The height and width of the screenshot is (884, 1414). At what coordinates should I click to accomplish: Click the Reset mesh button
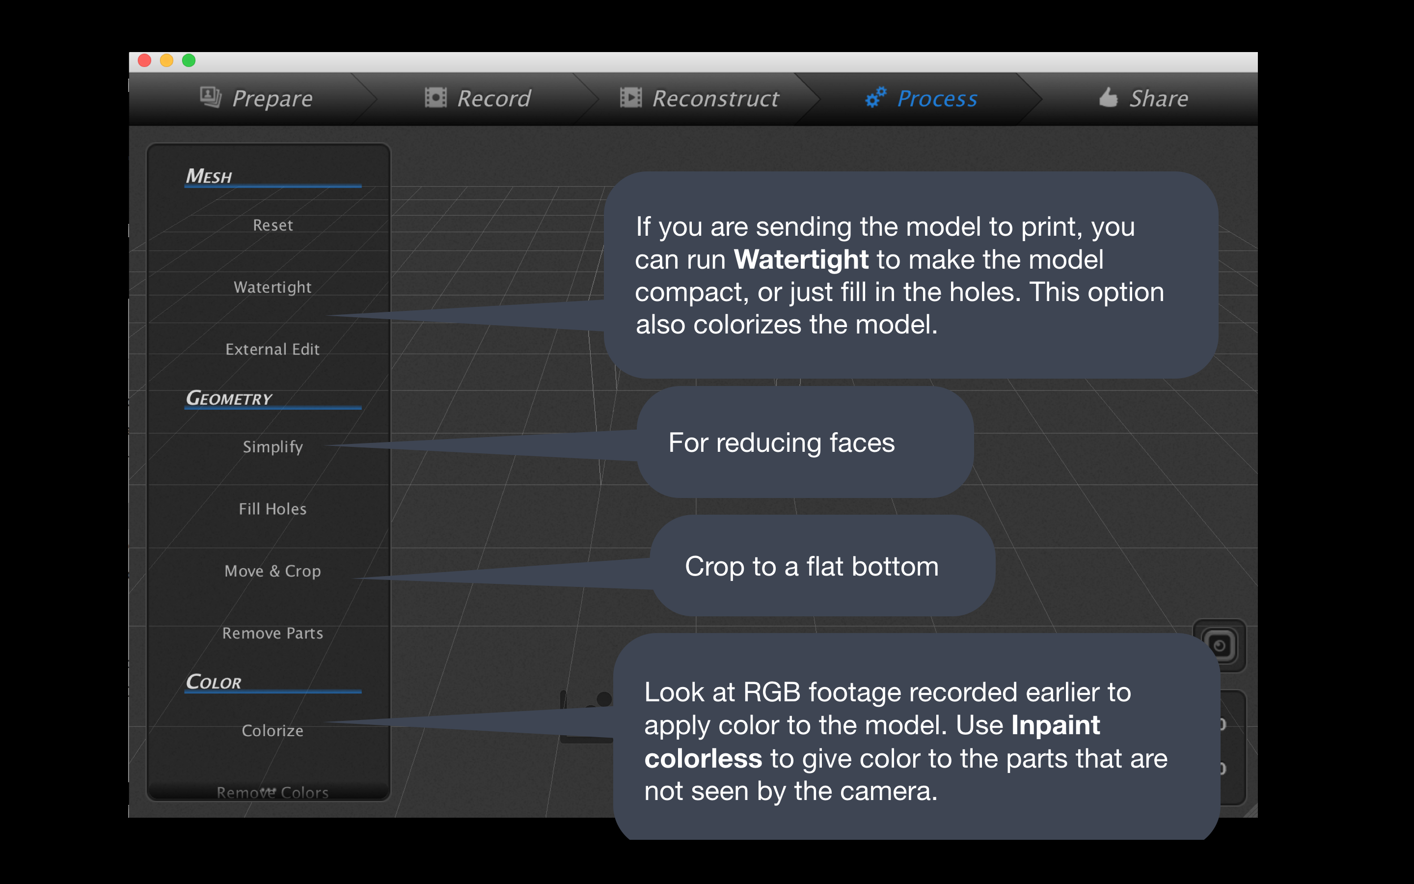pos(272,225)
